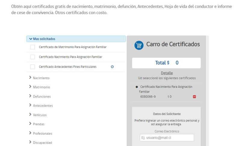The height and width of the screenshot is (146, 241).
Task: Click the 6080066-9 number in cart
Action: pos(148,97)
